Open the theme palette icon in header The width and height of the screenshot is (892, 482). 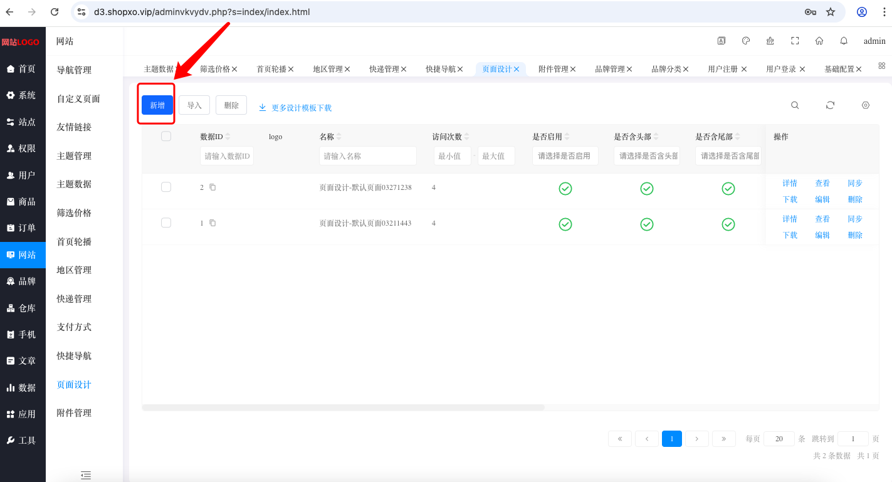click(x=746, y=41)
